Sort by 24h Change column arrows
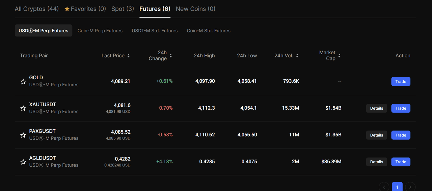Image resolution: width=432 pixels, height=191 pixels. pyautogui.click(x=171, y=56)
